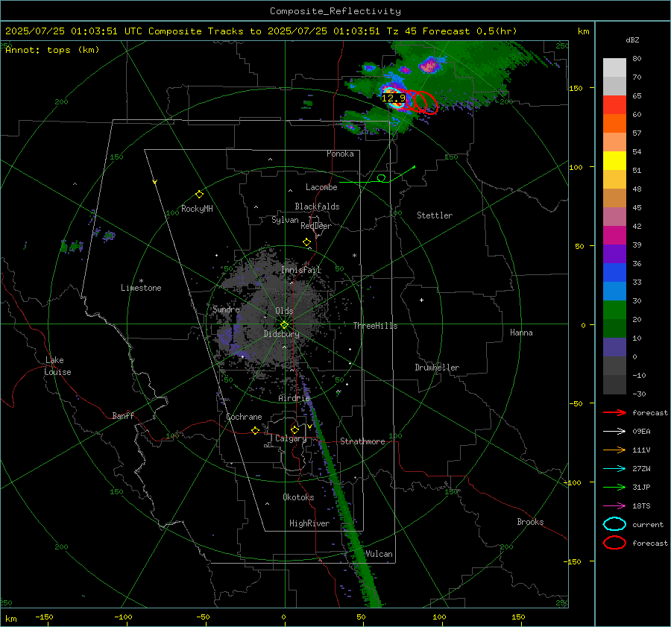Image resolution: width=671 pixels, height=627 pixels.
Task: Click the RockyMH label
Action: (197, 209)
